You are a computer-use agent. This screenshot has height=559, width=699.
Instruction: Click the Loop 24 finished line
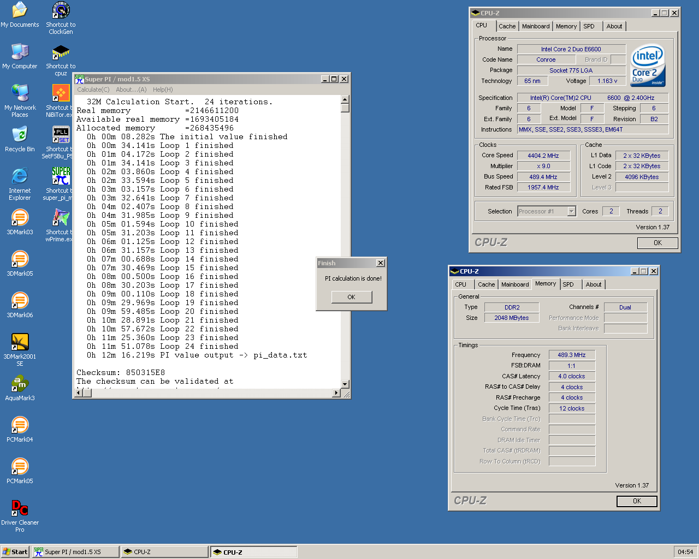(163, 346)
